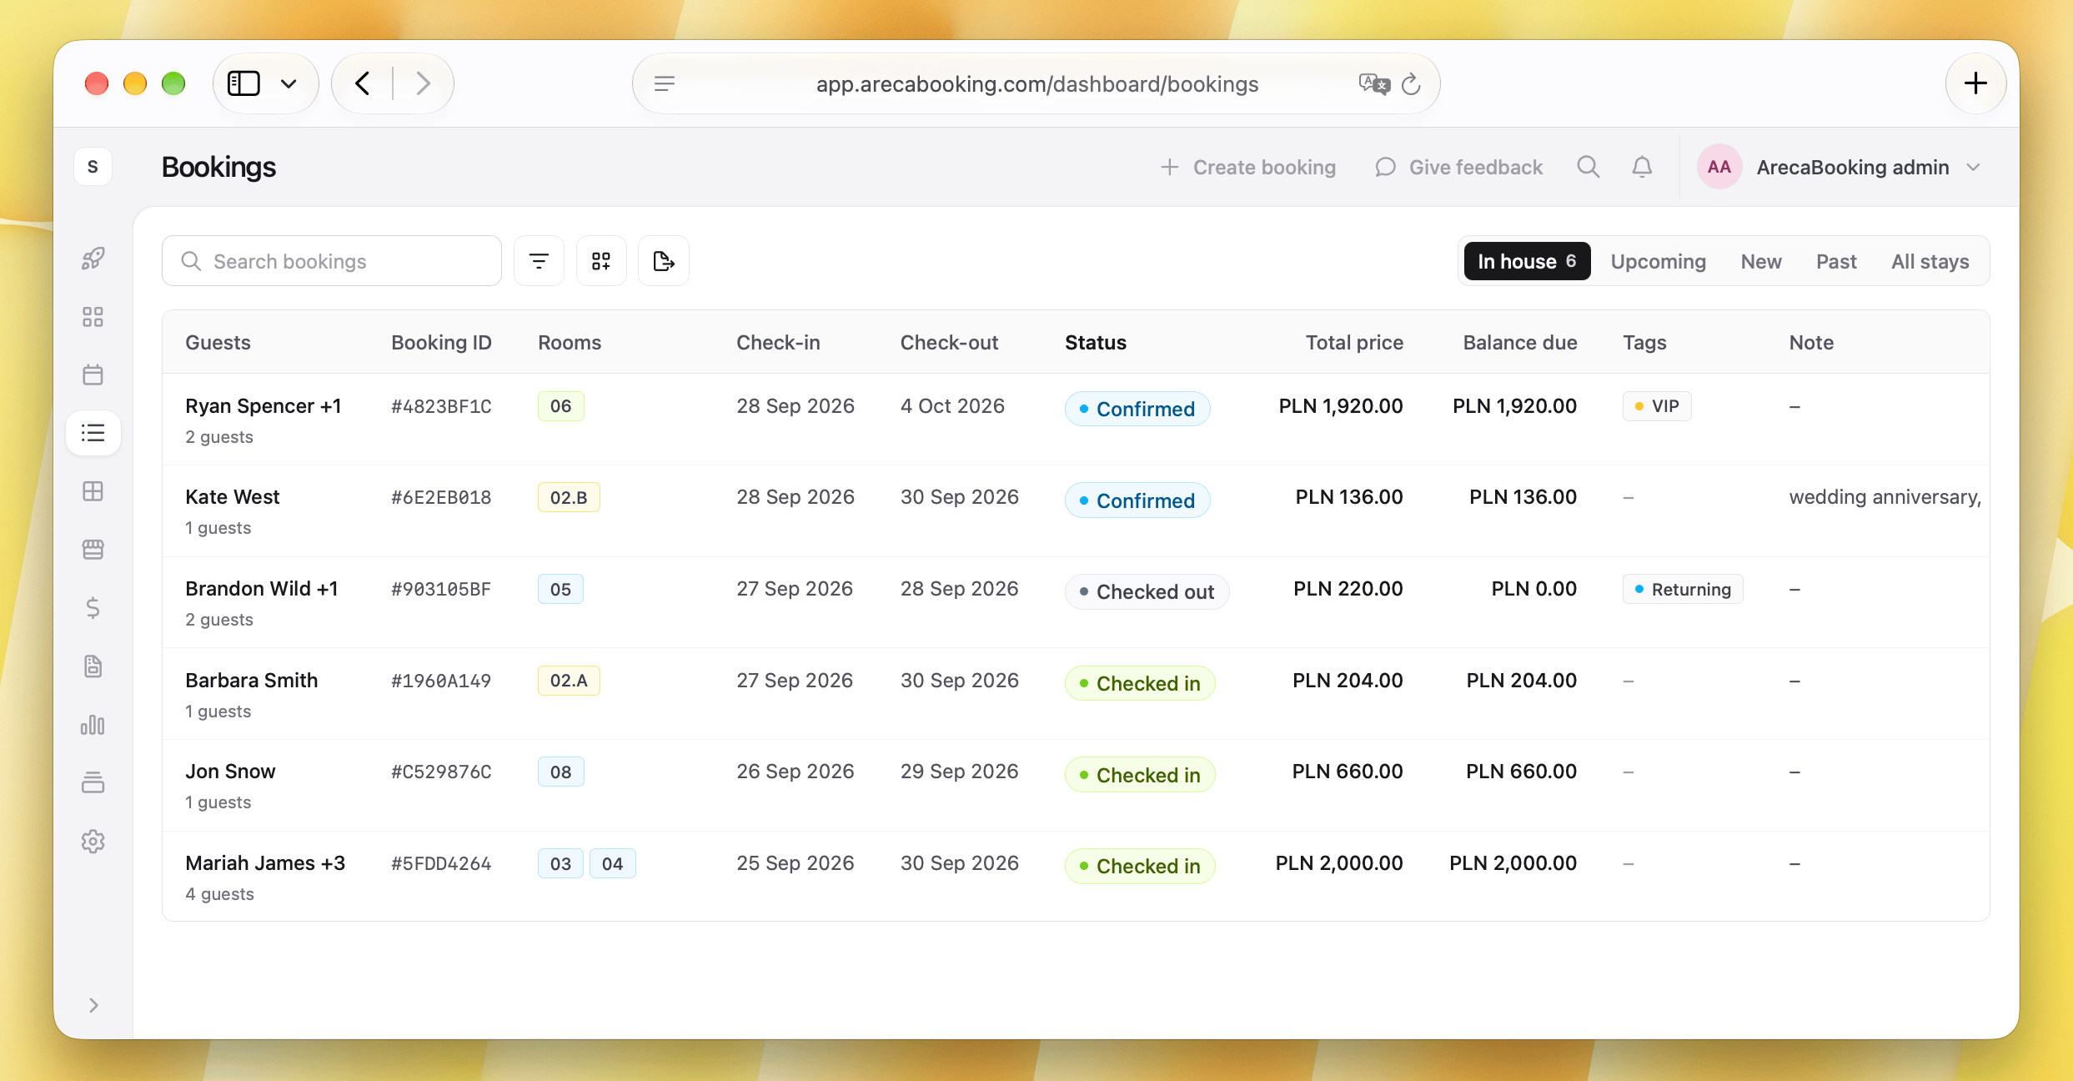Screen dimensions: 2073x1081
Task: Click the export bookings icon
Action: point(664,261)
